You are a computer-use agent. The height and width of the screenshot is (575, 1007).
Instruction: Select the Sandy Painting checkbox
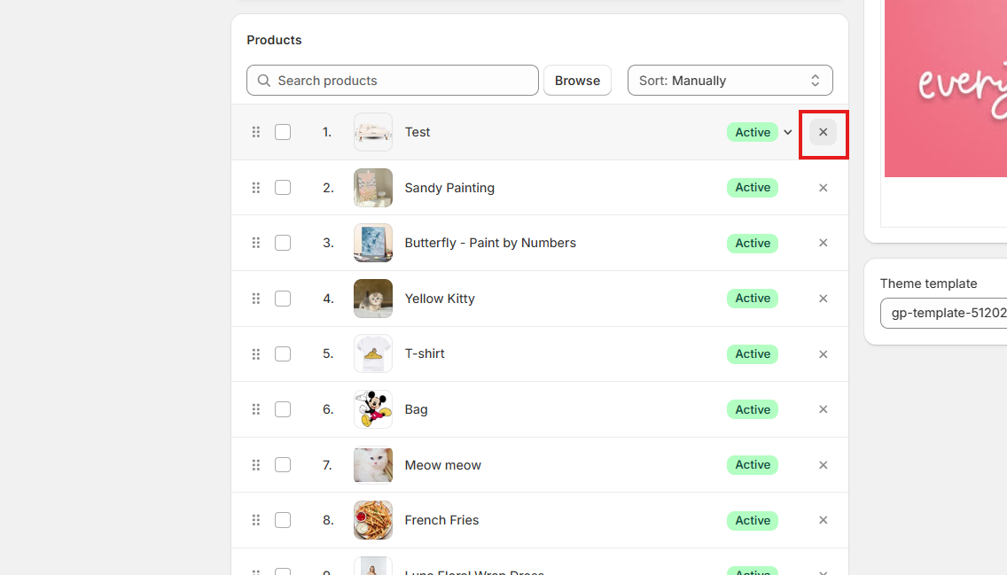pyautogui.click(x=283, y=188)
